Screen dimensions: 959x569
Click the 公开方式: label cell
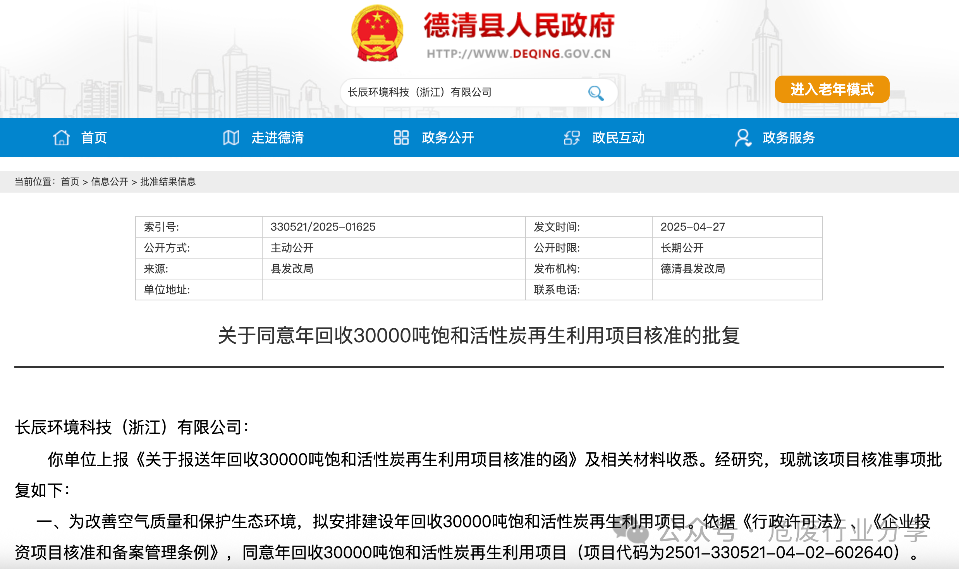[199, 248]
